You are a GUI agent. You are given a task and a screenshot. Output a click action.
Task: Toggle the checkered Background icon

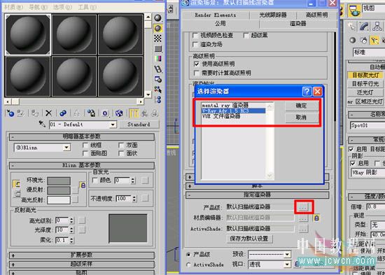[x=157, y=38]
